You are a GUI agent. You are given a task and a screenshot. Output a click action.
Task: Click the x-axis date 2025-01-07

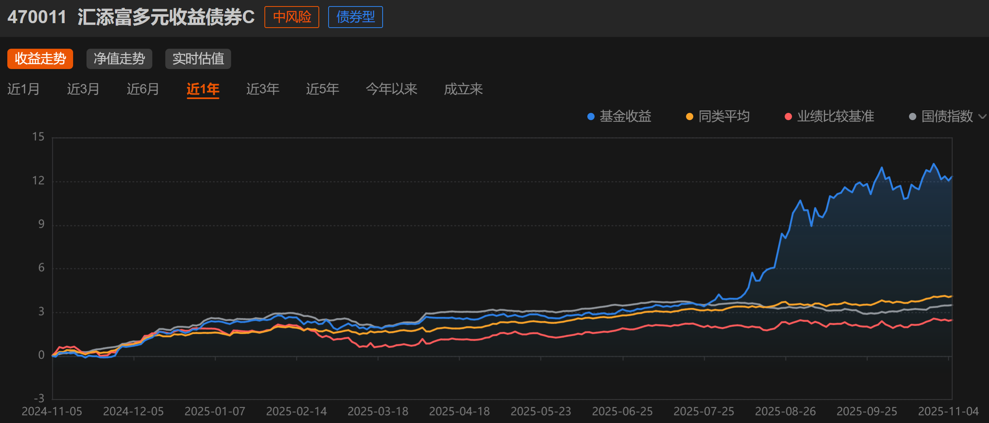pyautogui.click(x=215, y=412)
